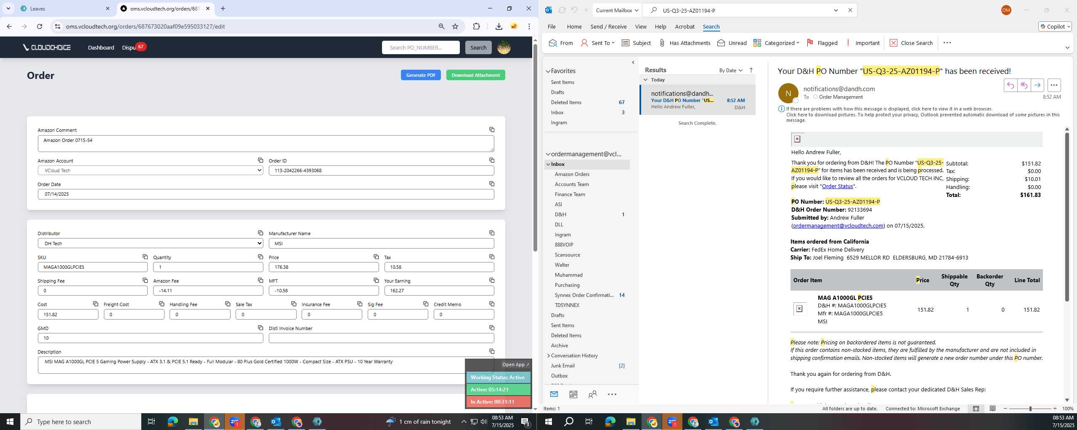Open the Sent To filter dropdown
Screen dimensions: 1077x430
point(597,43)
